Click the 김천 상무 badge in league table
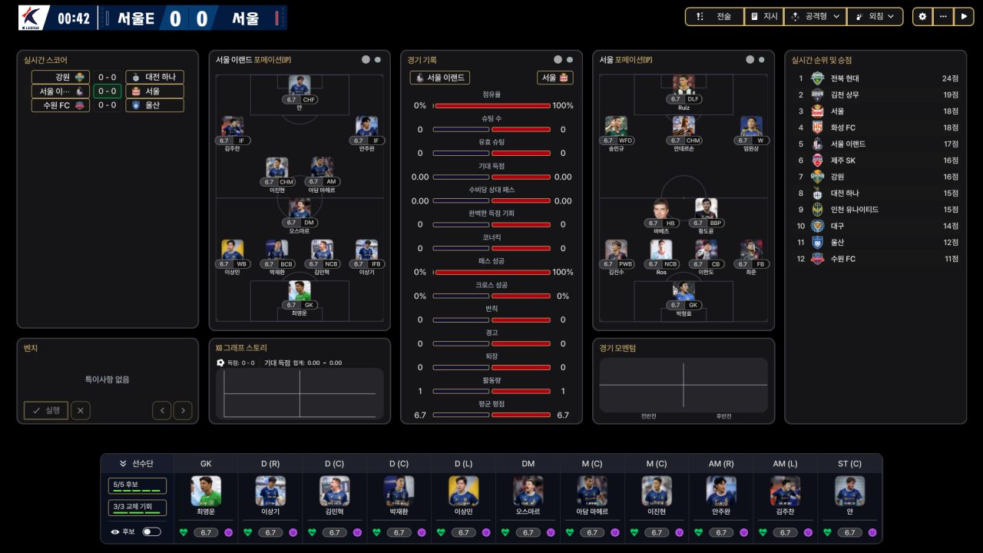The width and height of the screenshot is (983, 553). point(817,94)
